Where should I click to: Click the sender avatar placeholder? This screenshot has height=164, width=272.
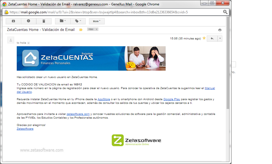pyautogui.click(x=11, y=40)
